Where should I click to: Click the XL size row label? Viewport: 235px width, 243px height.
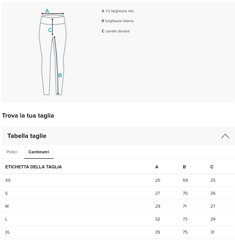8,232
